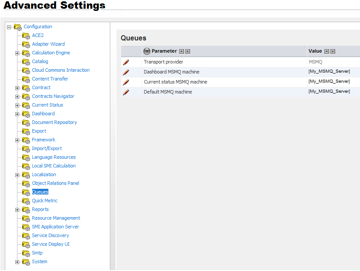The height and width of the screenshot is (271, 360).
Task: Open the Adapter Wizard settings
Action: click(48, 44)
